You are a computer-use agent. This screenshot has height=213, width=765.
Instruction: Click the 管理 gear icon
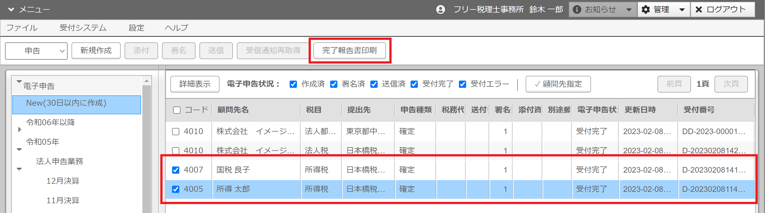pos(646,9)
